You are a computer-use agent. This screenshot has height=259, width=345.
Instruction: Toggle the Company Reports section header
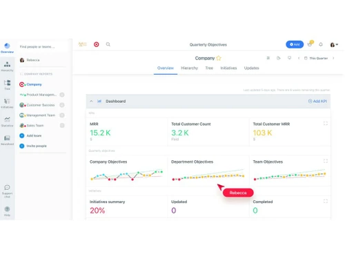[36, 74]
